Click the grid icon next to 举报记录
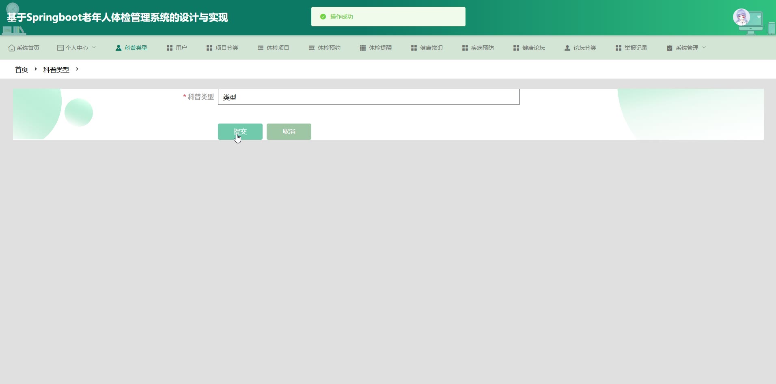Image resolution: width=776 pixels, height=384 pixels. 619,48
